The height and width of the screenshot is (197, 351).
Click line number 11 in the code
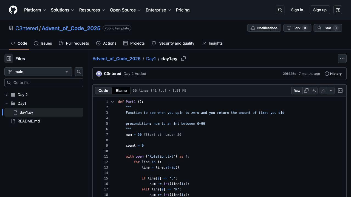pos(106,157)
